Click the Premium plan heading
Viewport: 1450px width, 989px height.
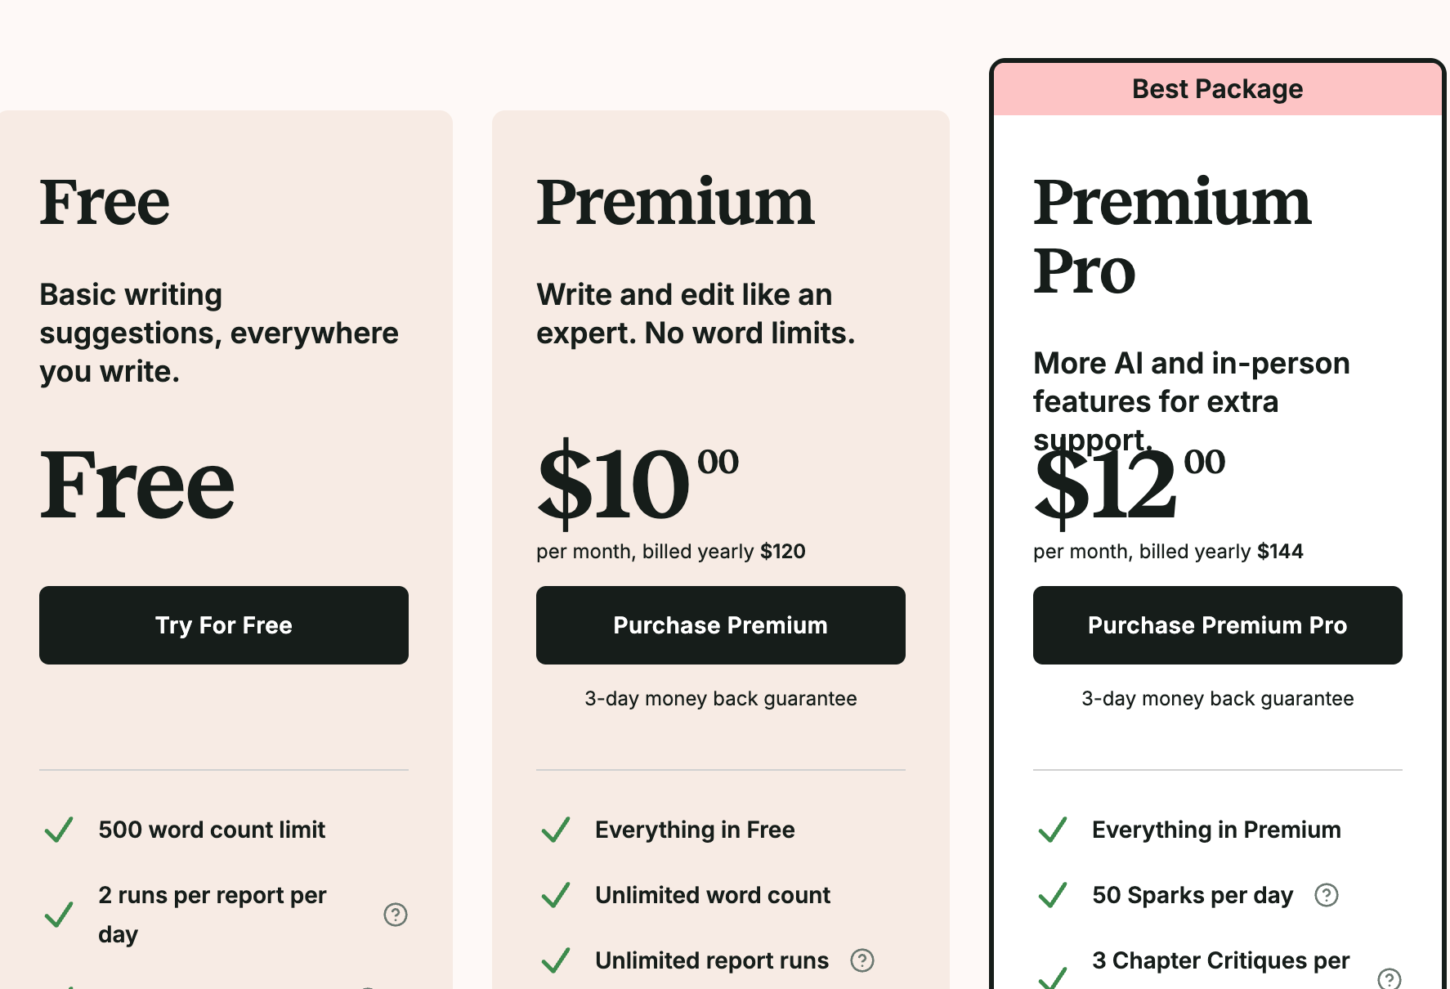click(x=675, y=202)
